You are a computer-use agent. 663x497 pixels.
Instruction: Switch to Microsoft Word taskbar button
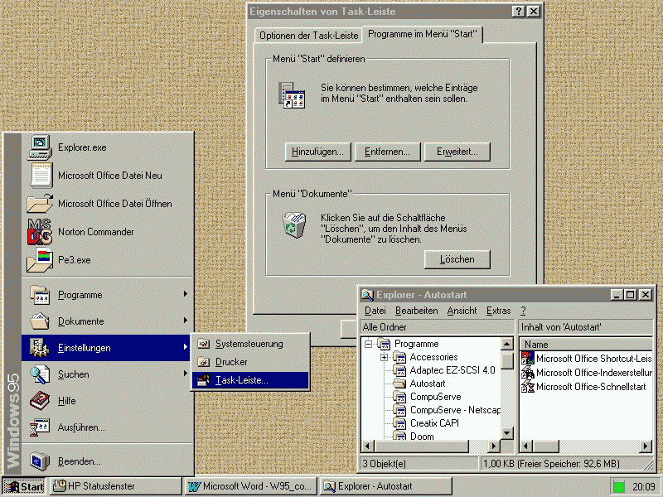click(x=251, y=486)
